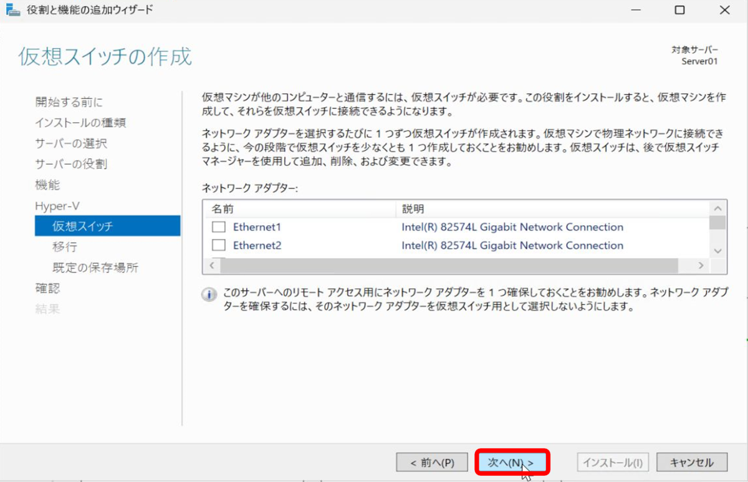
Task: Select the Hyper-V step in the sidebar
Action: coord(57,205)
